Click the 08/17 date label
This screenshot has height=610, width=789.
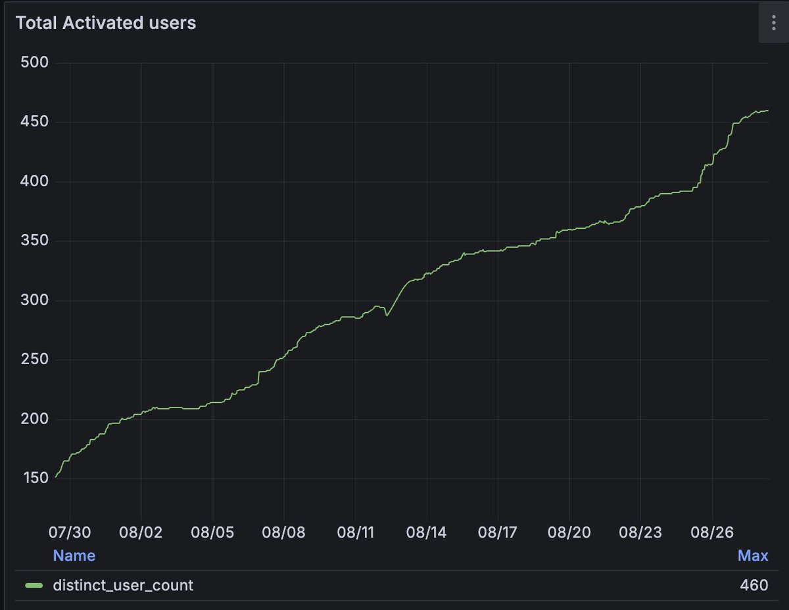(498, 532)
